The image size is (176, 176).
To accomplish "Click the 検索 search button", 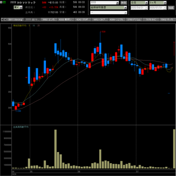I will pyautogui.click(x=124, y=3).
